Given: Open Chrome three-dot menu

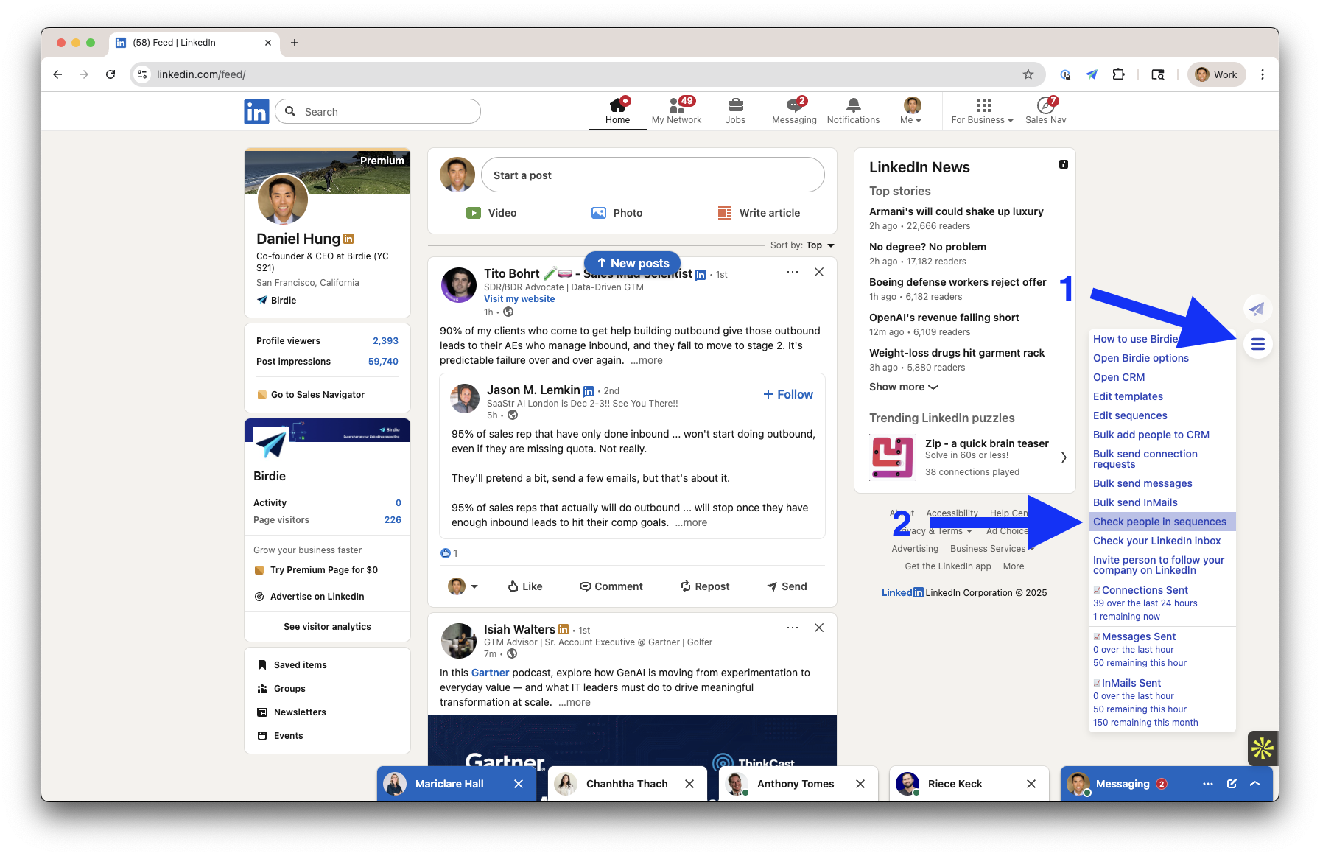Looking at the screenshot, I should (x=1263, y=74).
